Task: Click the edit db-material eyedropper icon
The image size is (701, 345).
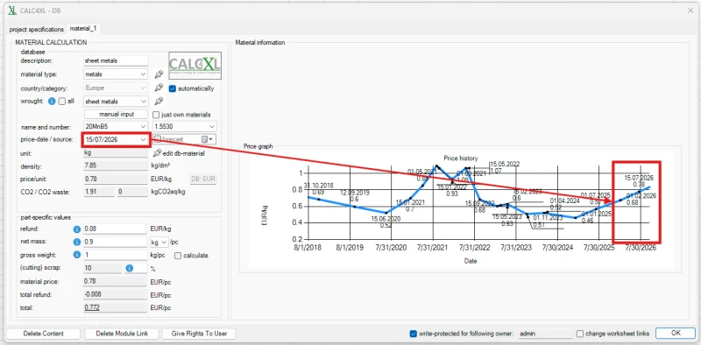Action: (x=157, y=153)
